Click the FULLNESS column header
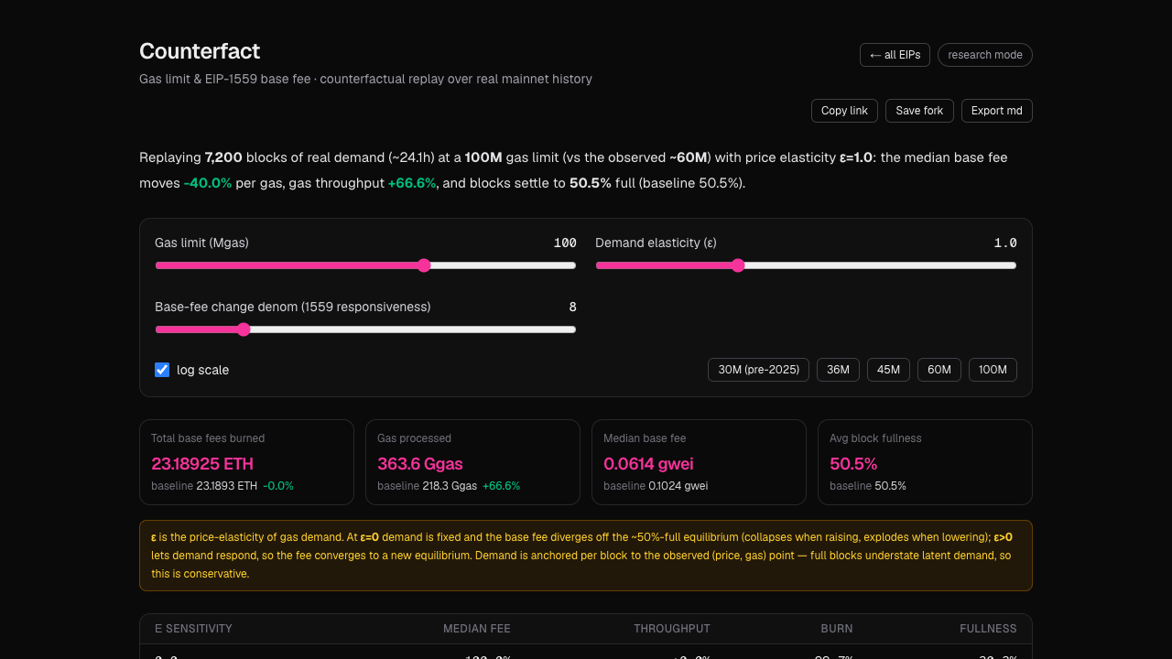This screenshot has width=1172, height=659. (988, 629)
